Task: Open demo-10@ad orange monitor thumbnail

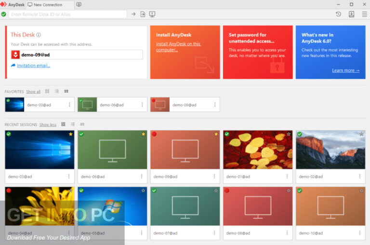Action: coord(330,206)
